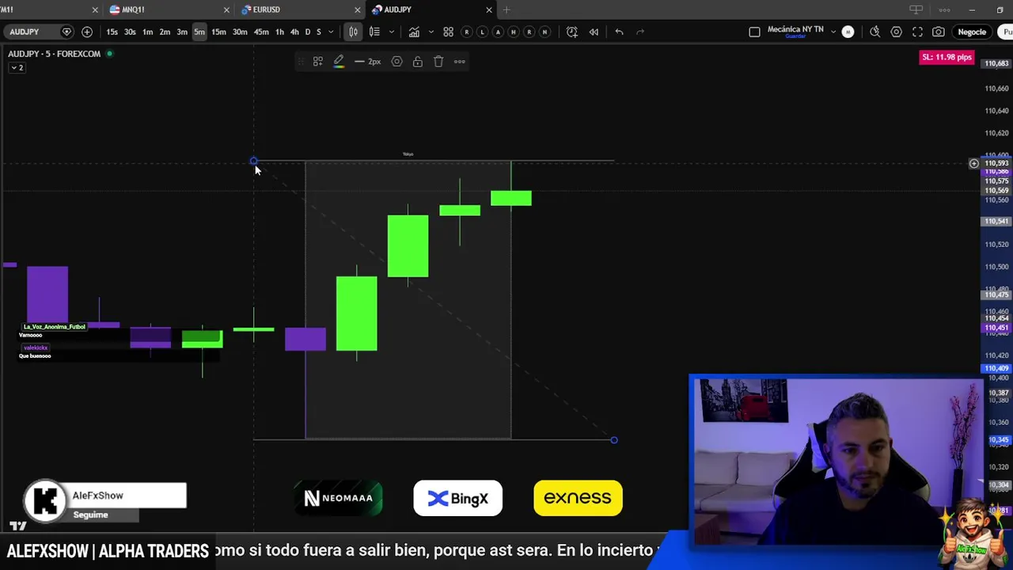This screenshot has height=570, width=1013.
Task: Redo the last chart action
Action: tap(640, 32)
